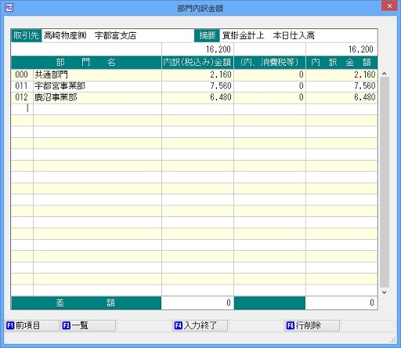The width and height of the screenshot is (401, 348).
Task: Click the (内、消費税等) column header
Action: point(269,63)
